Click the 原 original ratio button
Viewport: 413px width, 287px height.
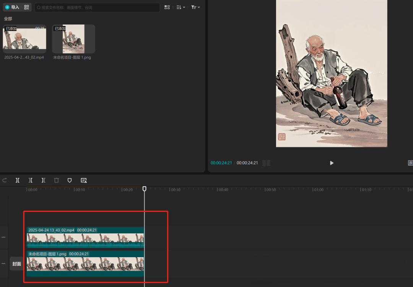[x=410, y=163]
